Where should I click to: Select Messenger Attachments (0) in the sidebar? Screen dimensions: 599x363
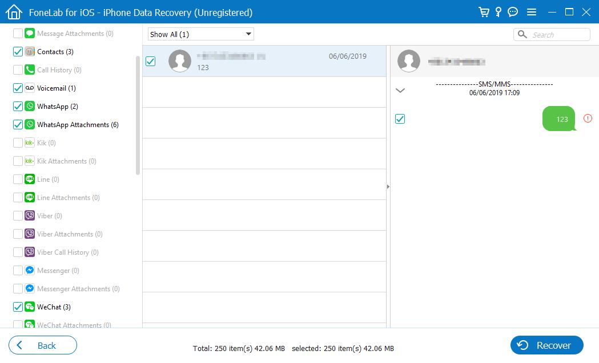78,289
